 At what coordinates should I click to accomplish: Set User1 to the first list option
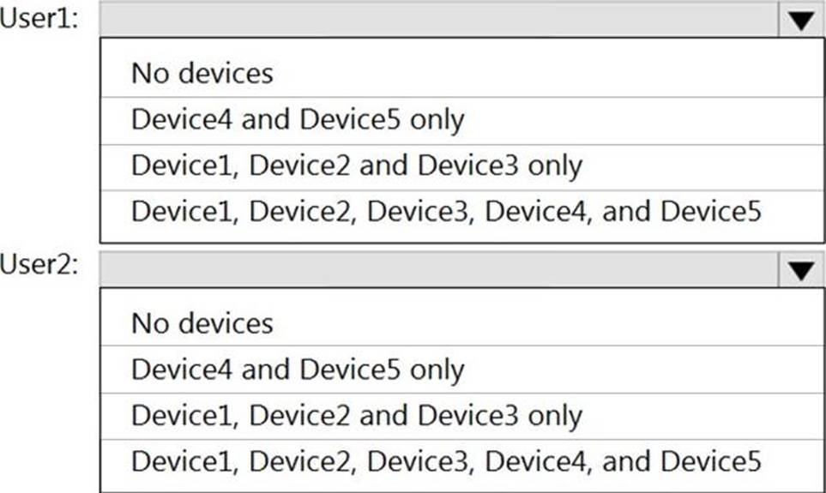(x=202, y=73)
